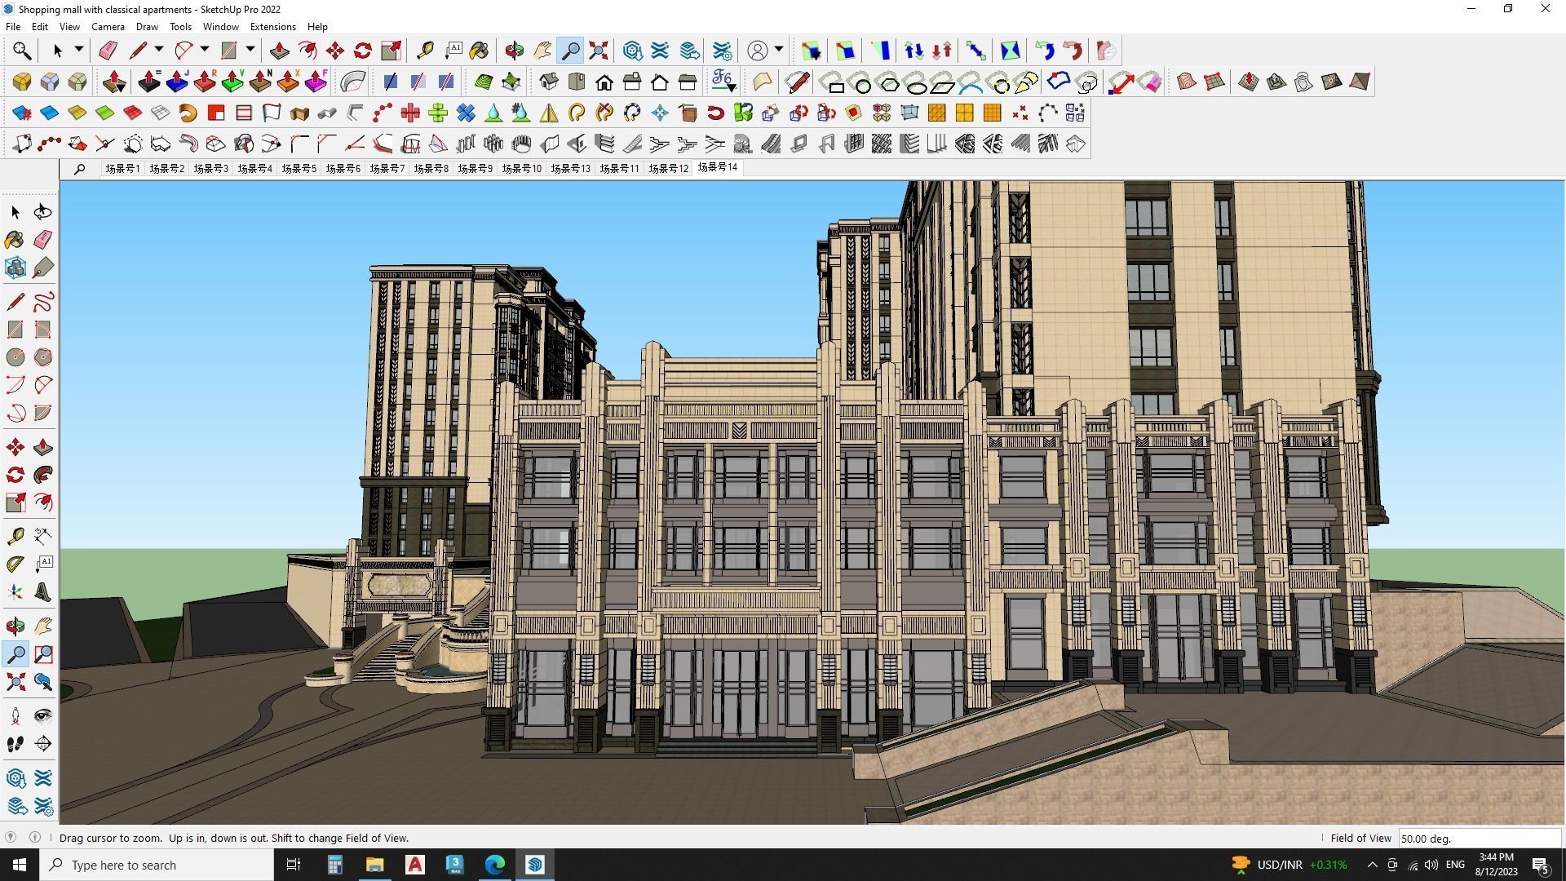The height and width of the screenshot is (881, 1566).
Task: Choose the Sandbox Flip Edge tool
Action: [x=1360, y=82]
